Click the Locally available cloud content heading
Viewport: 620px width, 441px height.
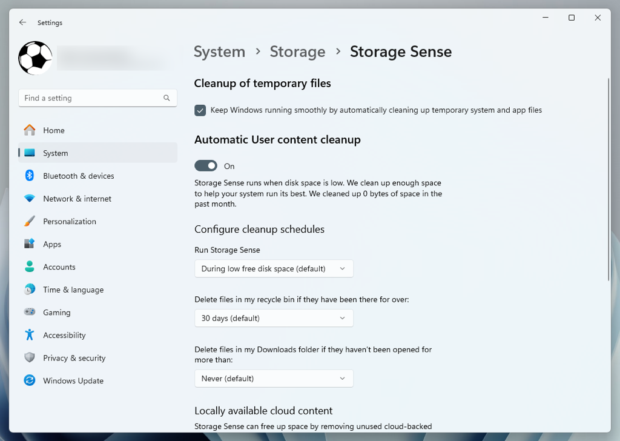tap(263, 411)
